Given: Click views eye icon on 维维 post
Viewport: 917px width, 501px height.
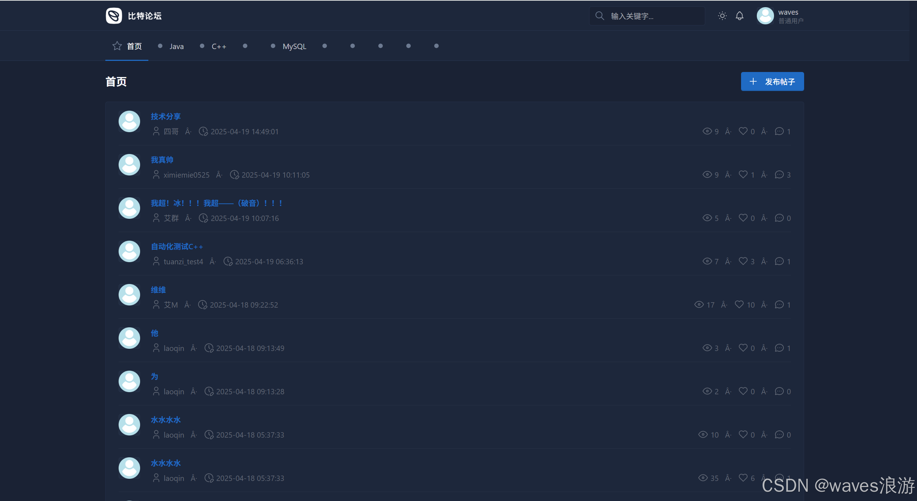Looking at the screenshot, I should tap(699, 304).
